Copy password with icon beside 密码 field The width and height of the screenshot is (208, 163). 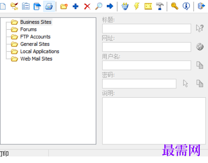[x=200, y=83]
